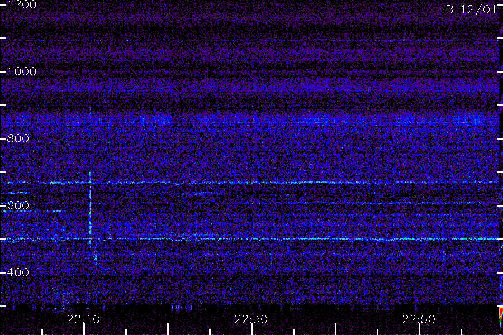The width and height of the screenshot is (503, 335).
Task: Click the 400 frequency axis label
Action: pyautogui.click(x=18, y=272)
